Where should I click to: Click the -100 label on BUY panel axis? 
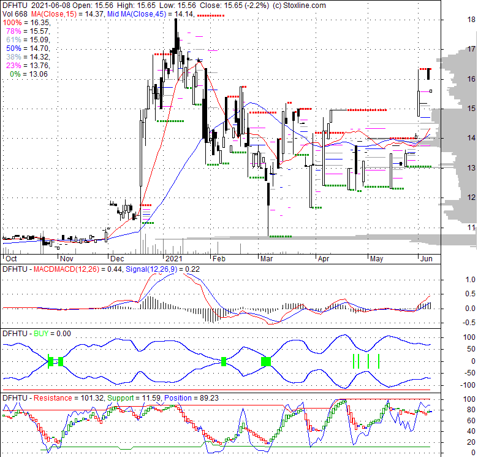point(468,385)
